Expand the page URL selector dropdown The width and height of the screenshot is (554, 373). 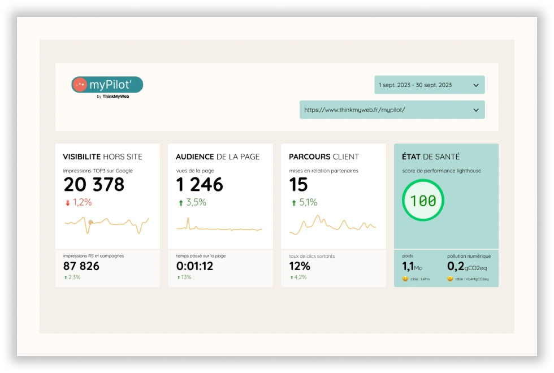[392, 110]
